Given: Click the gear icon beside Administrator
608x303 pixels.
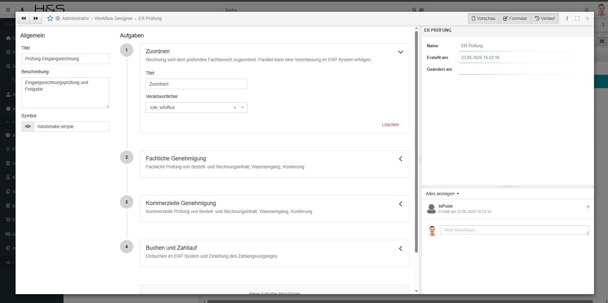Looking at the screenshot, I should [x=58, y=18].
